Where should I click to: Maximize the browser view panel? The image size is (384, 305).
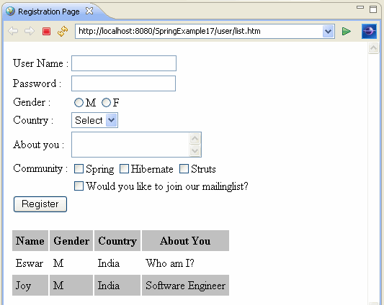point(373,9)
